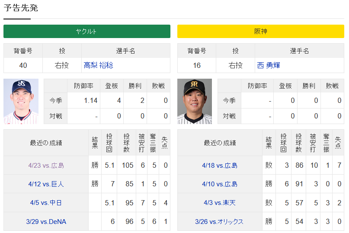
Task: Open the 4/10 vs.広島 game link
Action: (x=220, y=184)
